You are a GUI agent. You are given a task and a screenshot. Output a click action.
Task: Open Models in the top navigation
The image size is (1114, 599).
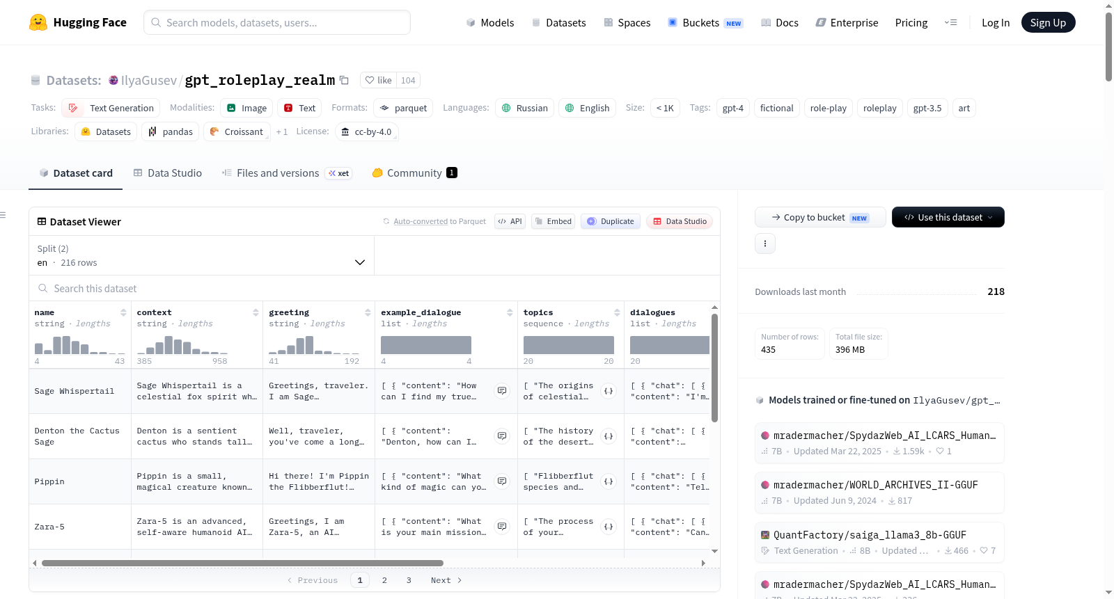490,22
